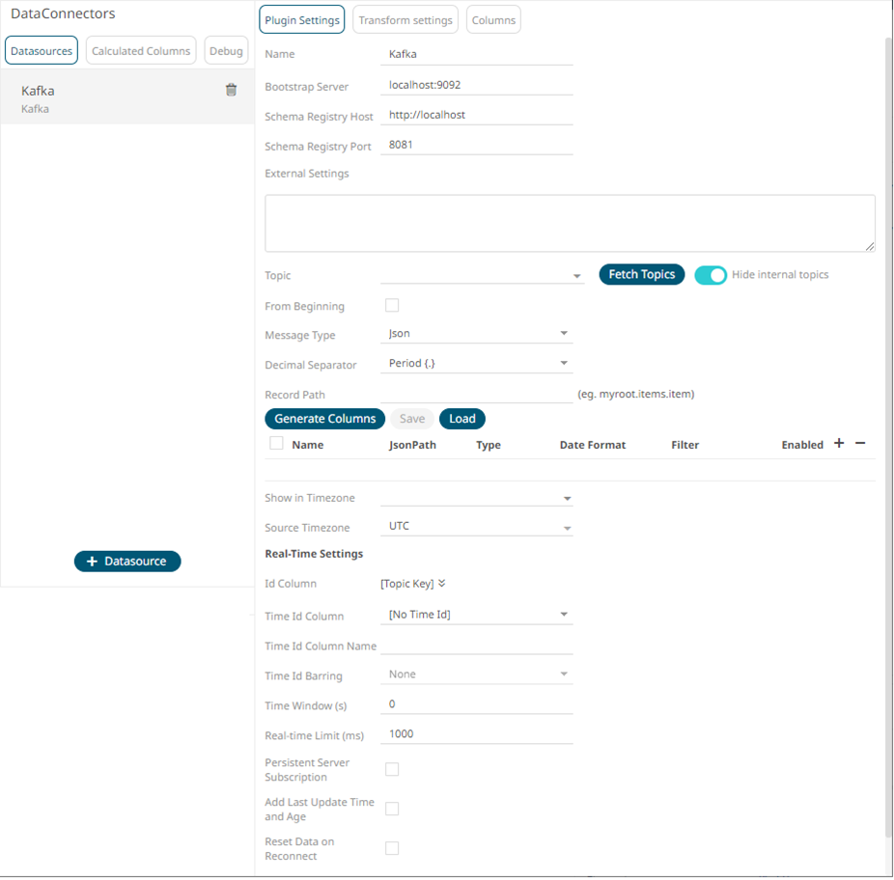Edit the Schema Registry Port field
Screen dimensions: 894x880
(477, 146)
